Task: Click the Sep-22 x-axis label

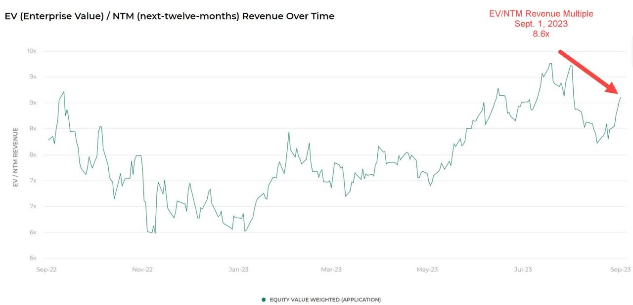Action: coord(46,269)
